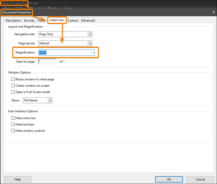Click the 'Open to page' field
This screenshot has width=217, height=184.
tap(47, 61)
